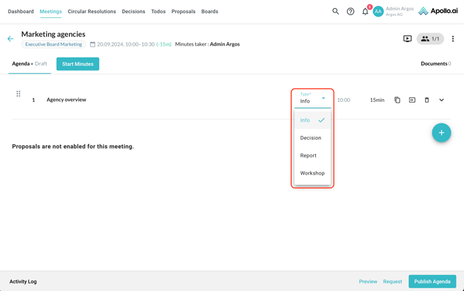Duplicate the Agency overview agenda item
The height and width of the screenshot is (291, 464).
pos(398,100)
